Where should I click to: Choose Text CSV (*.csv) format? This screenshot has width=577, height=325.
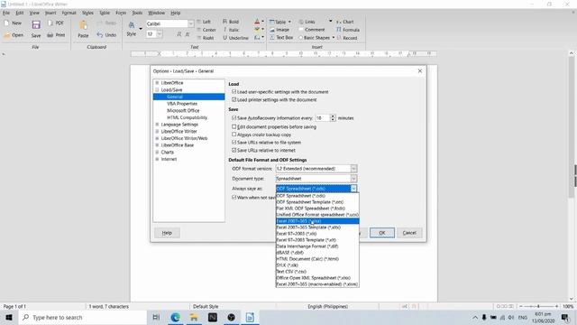point(317,272)
